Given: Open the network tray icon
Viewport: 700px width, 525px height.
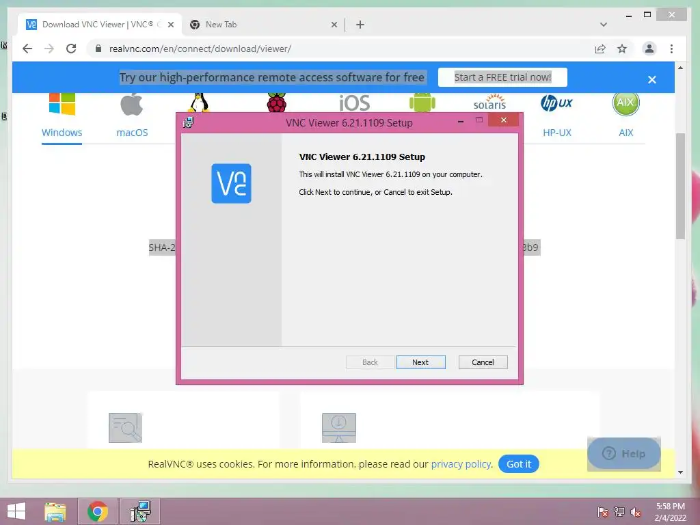Looking at the screenshot, I should pyautogui.click(x=619, y=511).
